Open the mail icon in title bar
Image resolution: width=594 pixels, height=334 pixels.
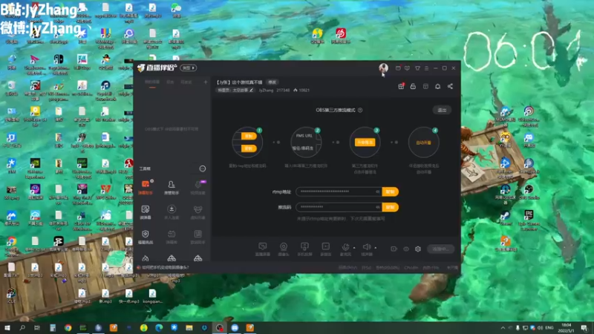point(398,68)
